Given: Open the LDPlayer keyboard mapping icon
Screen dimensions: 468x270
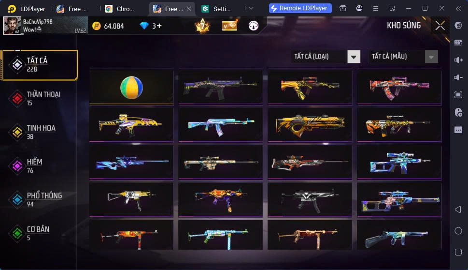Looking at the screenshot, I should [x=458, y=43].
